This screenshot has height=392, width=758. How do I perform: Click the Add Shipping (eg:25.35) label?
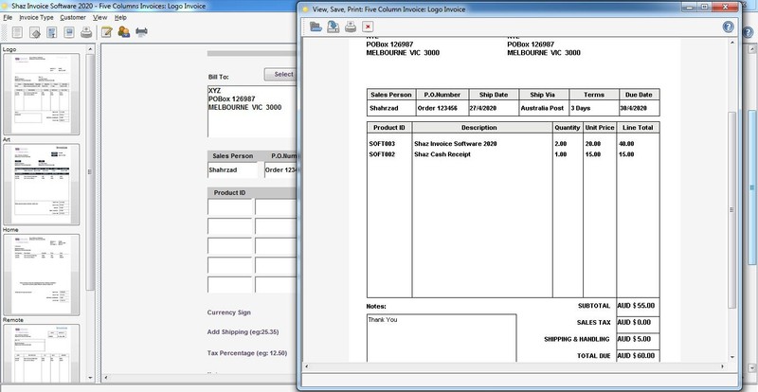[x=244, y=332]
